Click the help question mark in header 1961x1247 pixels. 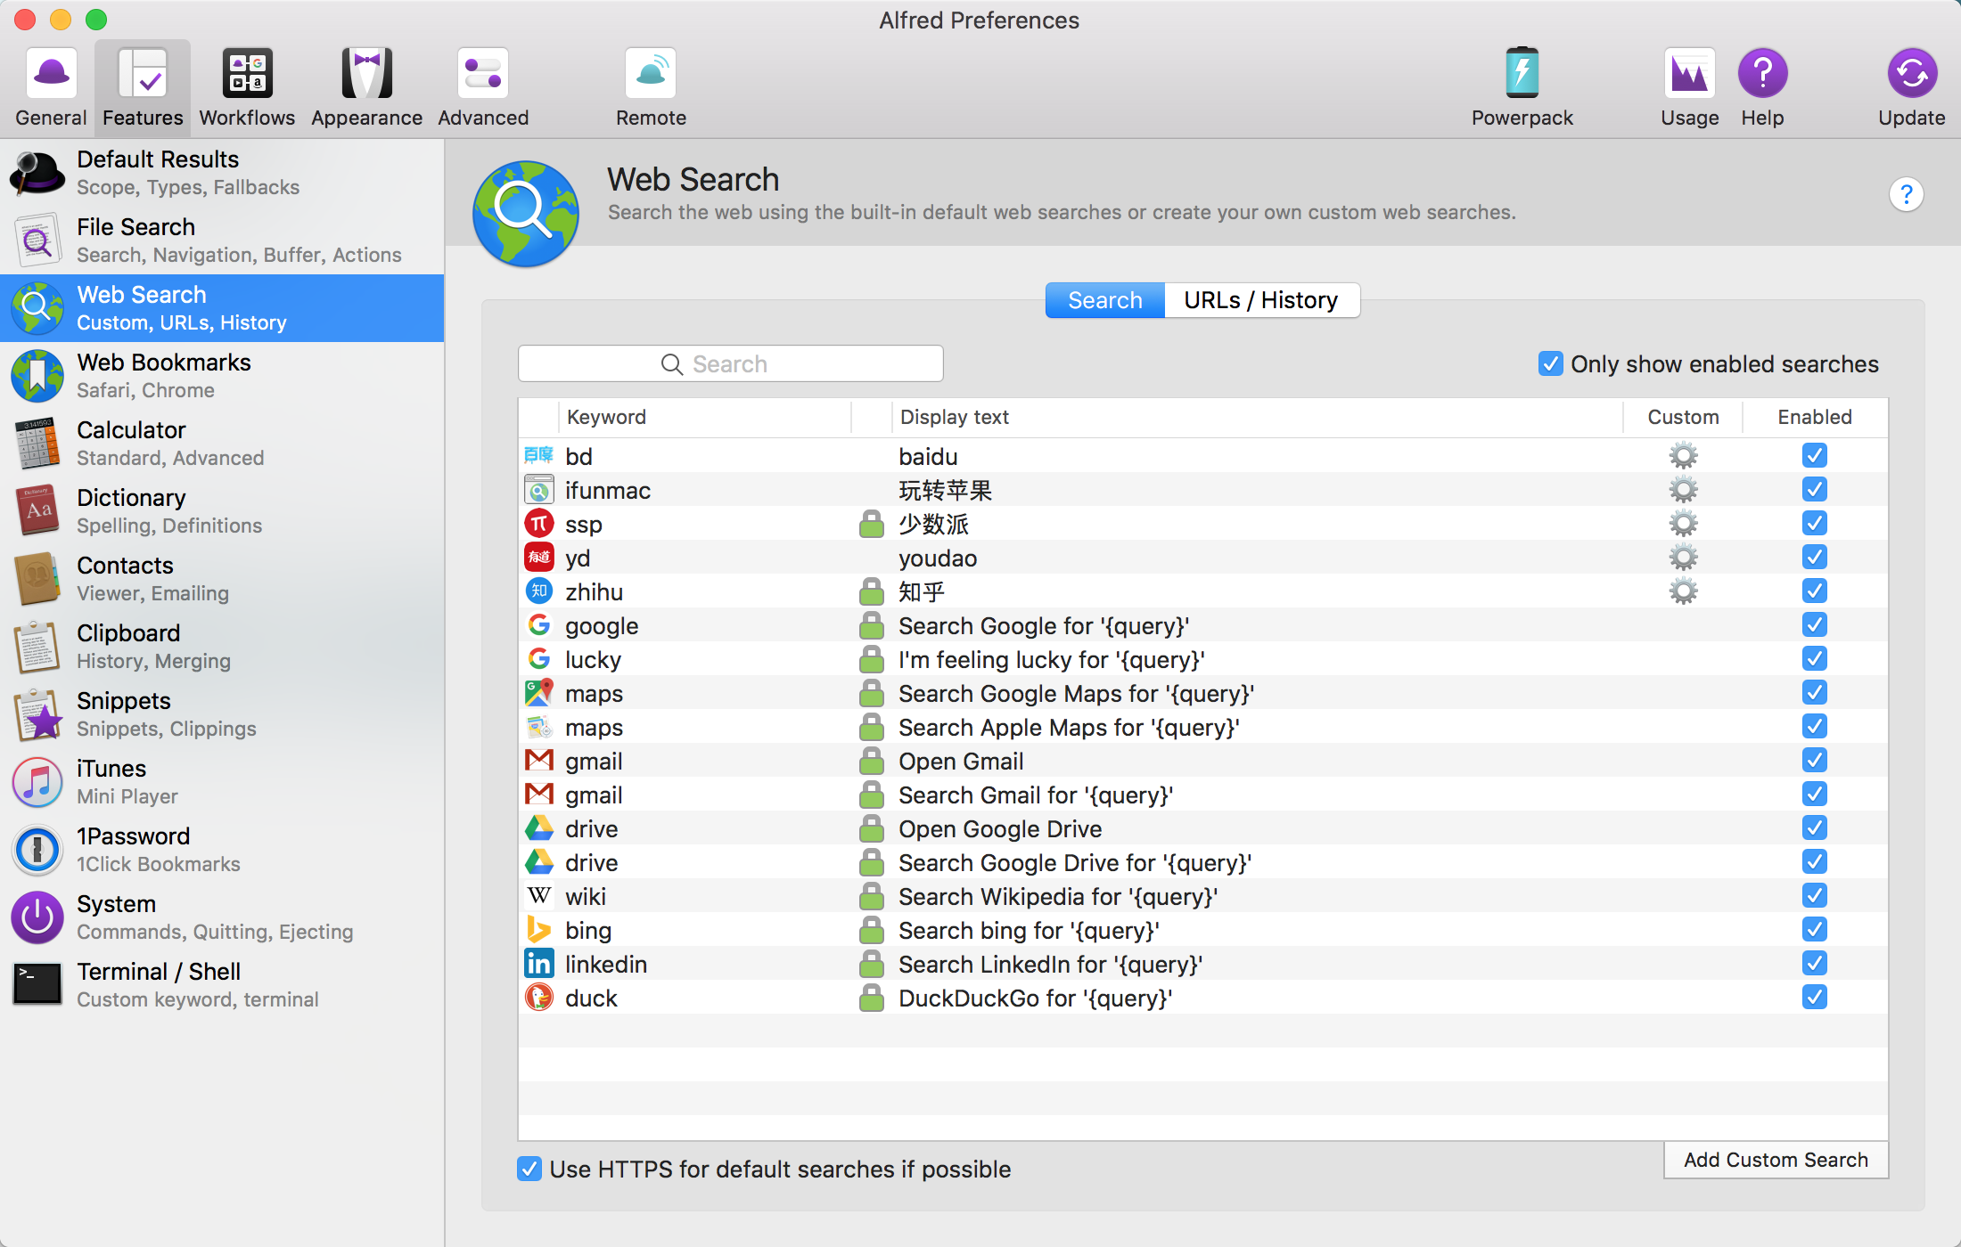coord(1906,194)
